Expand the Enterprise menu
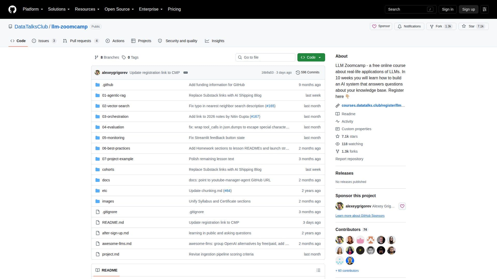The image size is (497, 279). click(x=151, y=9)
